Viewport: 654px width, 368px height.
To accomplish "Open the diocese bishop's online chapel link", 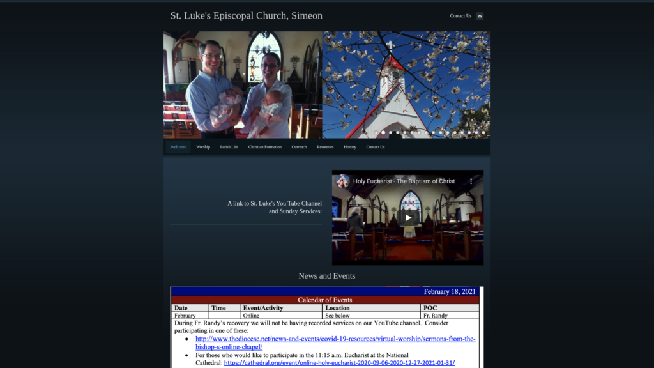I will (x=335, y=339).
